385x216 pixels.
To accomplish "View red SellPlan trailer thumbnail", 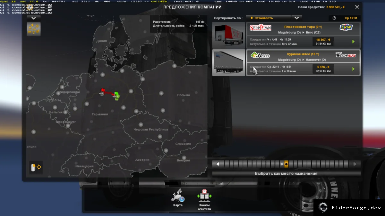I will tap(229, 36).
